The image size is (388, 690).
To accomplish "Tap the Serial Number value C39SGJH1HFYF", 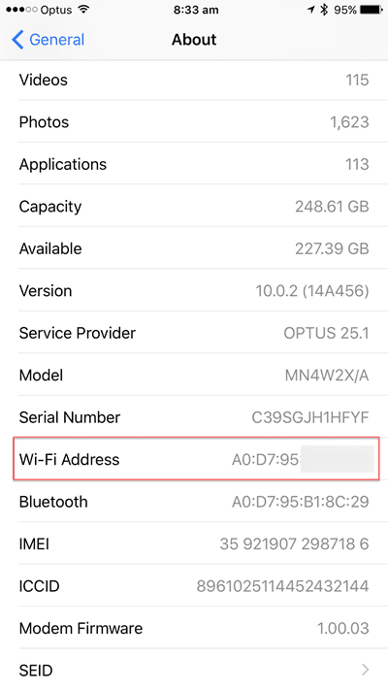I will coord(310,417).
